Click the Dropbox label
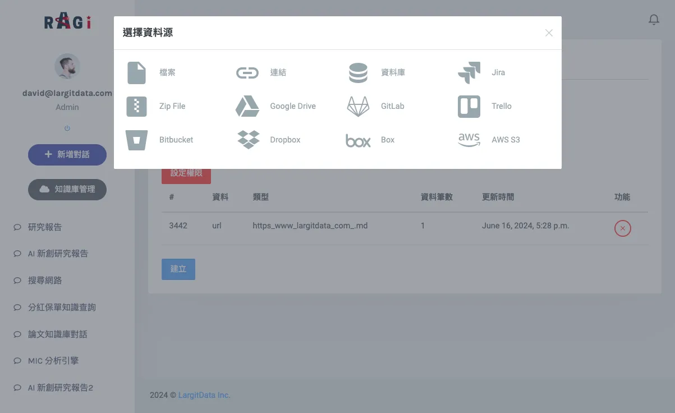 (x=285, y=140)
